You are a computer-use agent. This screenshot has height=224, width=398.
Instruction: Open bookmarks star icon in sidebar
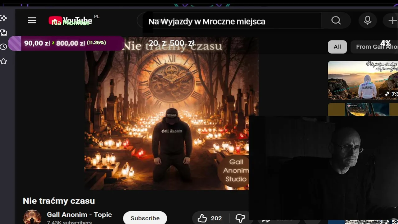[x=4, y=61]
